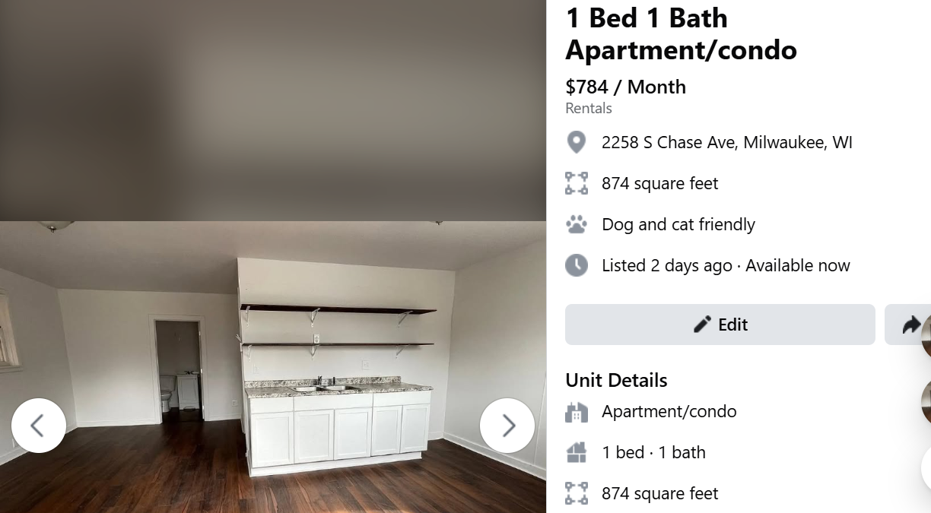Click the bed and bath icon in Unit Details

click(577, 452)
